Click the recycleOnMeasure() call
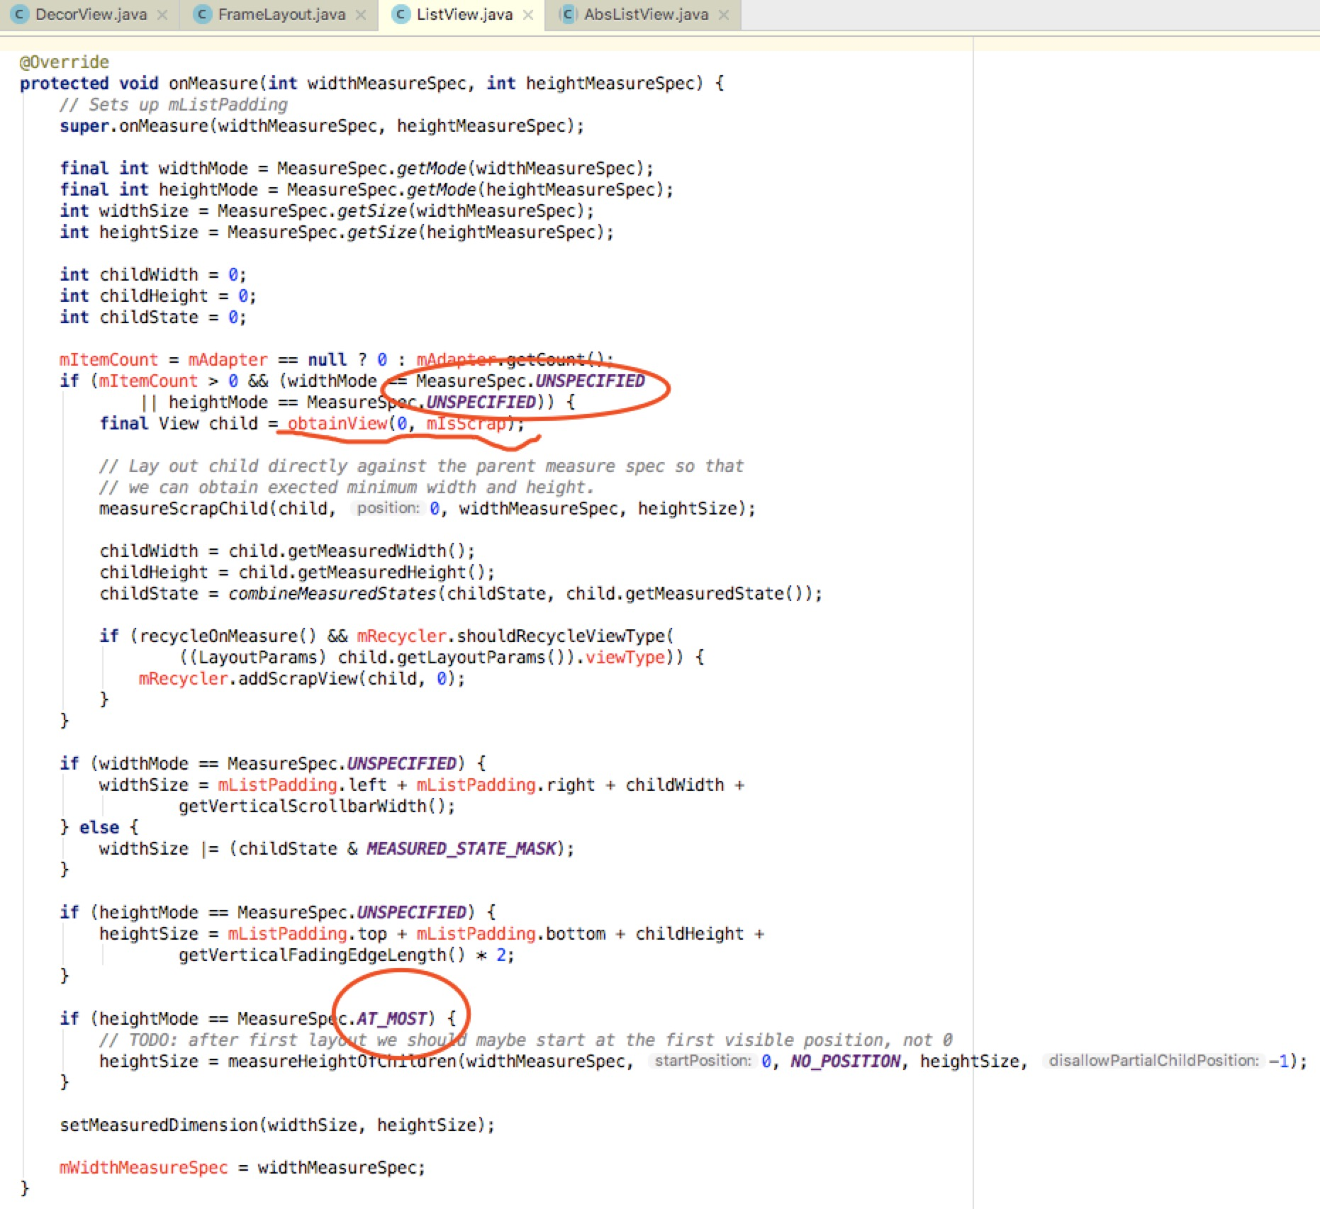 click(x=228, y=636)
